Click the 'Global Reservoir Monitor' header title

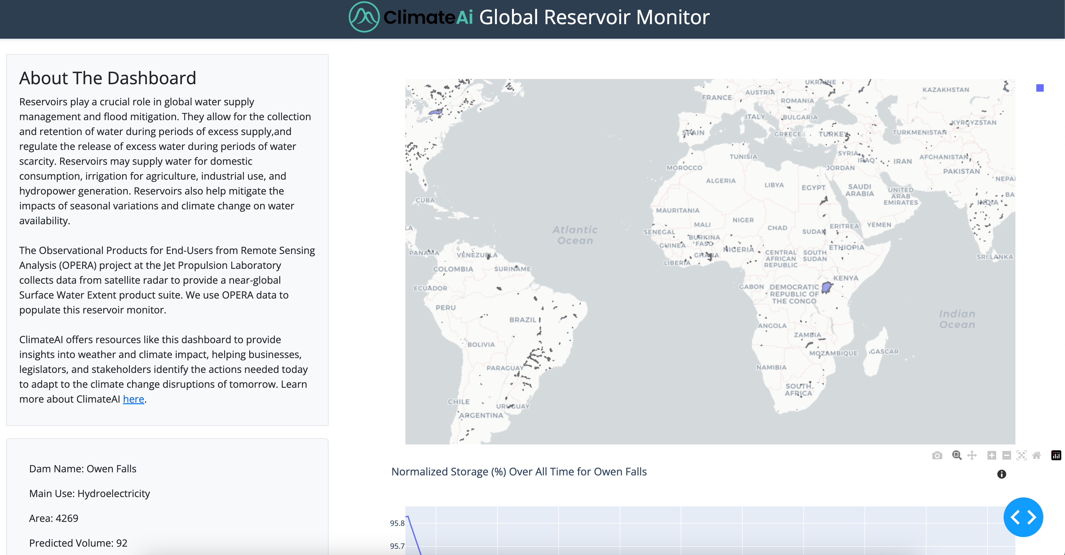pyautogui.click(x=594, y=17)
